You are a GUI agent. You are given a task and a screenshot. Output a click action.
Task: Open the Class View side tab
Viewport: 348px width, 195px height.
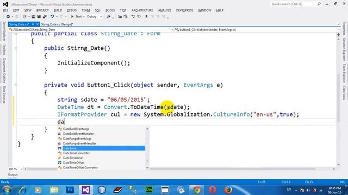pos(344,93)
